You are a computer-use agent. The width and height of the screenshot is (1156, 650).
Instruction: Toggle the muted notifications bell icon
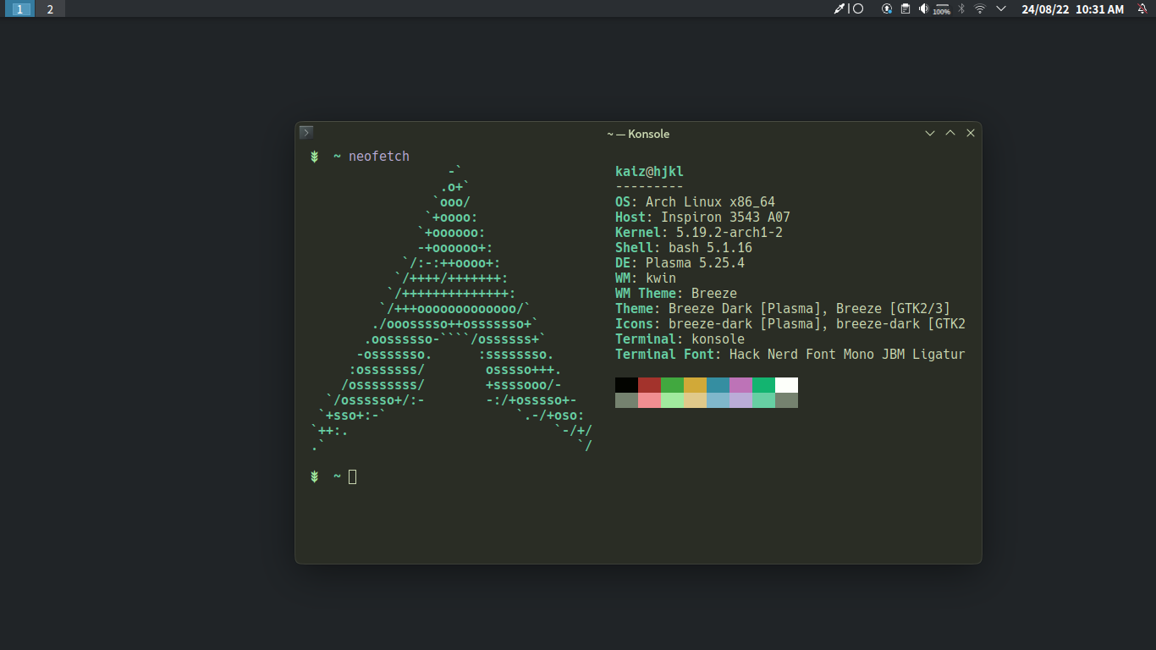(1143, 8)
